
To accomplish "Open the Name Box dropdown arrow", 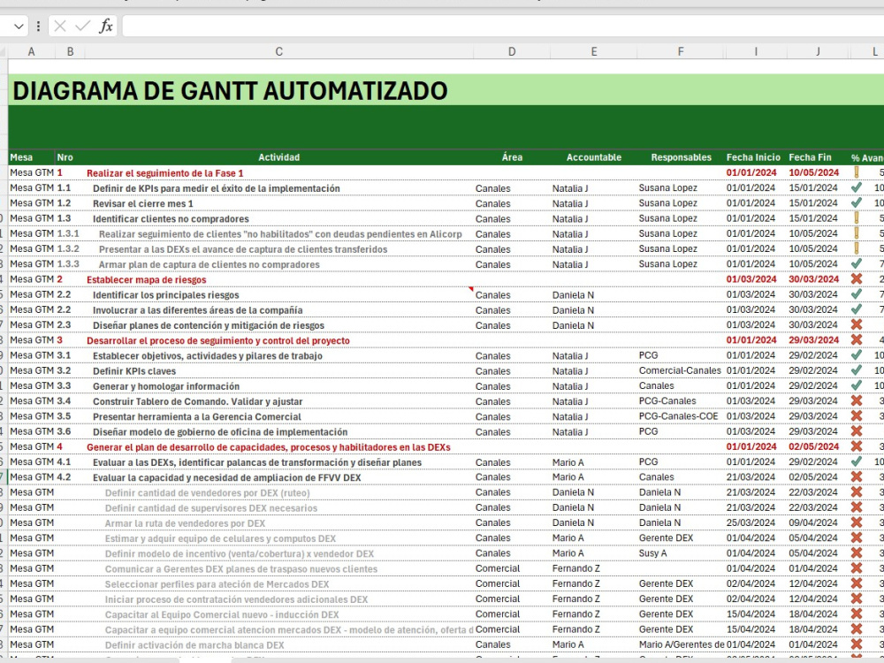I will pos(19,26).
